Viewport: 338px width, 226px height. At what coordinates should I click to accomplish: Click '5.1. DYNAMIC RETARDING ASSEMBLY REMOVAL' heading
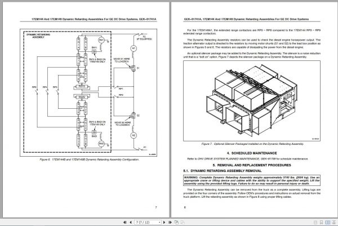pos(223,171)
